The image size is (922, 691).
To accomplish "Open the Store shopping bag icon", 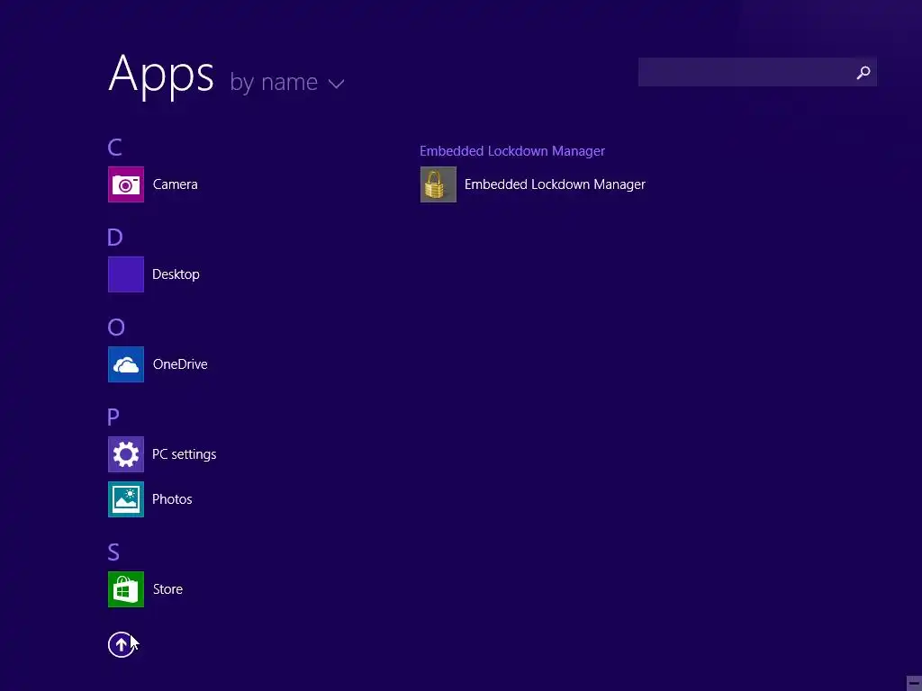I will (126, 589).
